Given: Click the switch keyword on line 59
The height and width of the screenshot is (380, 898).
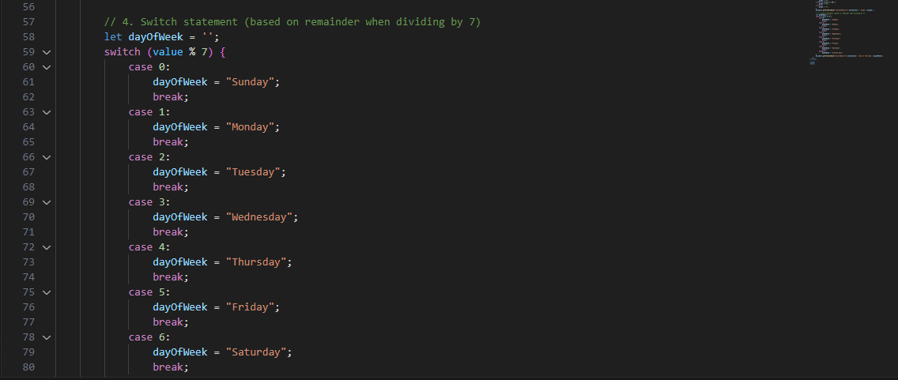Looking at the screenshot, I should tap(122, 52).
